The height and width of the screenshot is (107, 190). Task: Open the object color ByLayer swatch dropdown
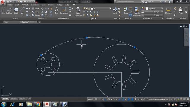[x=154, y=9]
